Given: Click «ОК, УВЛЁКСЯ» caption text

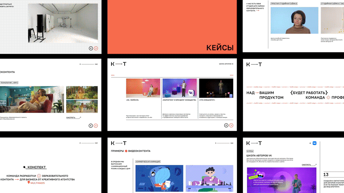Looking at the screenshot, I should [x=133, y=100].
